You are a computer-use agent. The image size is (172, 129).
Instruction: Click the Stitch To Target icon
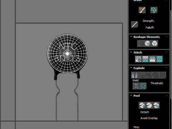pos(138,59)
